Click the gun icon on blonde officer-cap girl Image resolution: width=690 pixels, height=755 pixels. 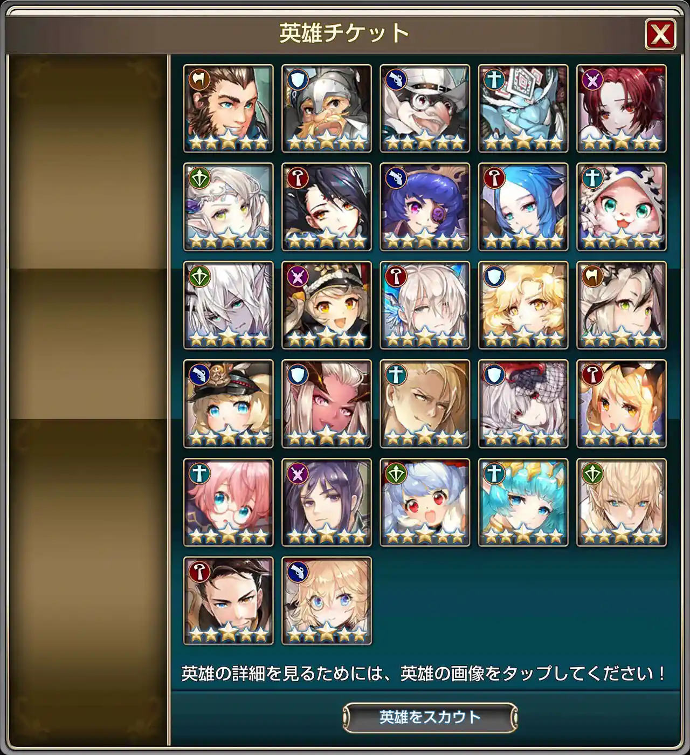coord(199,375)
